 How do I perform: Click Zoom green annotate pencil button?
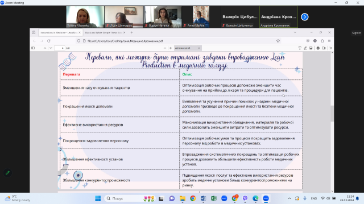pyautogui.click(x=7, y=173)
